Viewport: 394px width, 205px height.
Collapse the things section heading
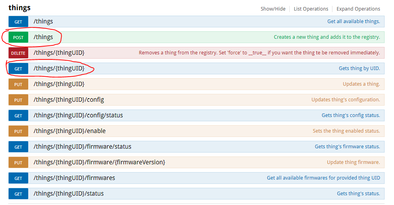click(19, 8)
